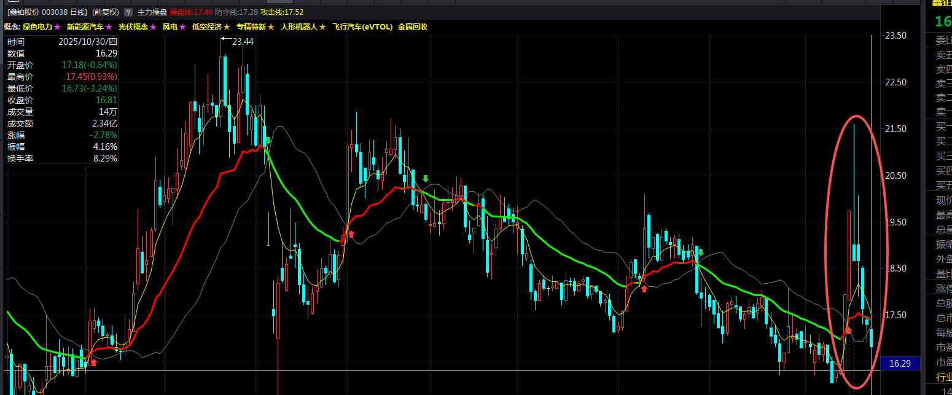The image size is (952, 395).
Task: Click the pink star after 新能源汽车
Action: point(109,27)
